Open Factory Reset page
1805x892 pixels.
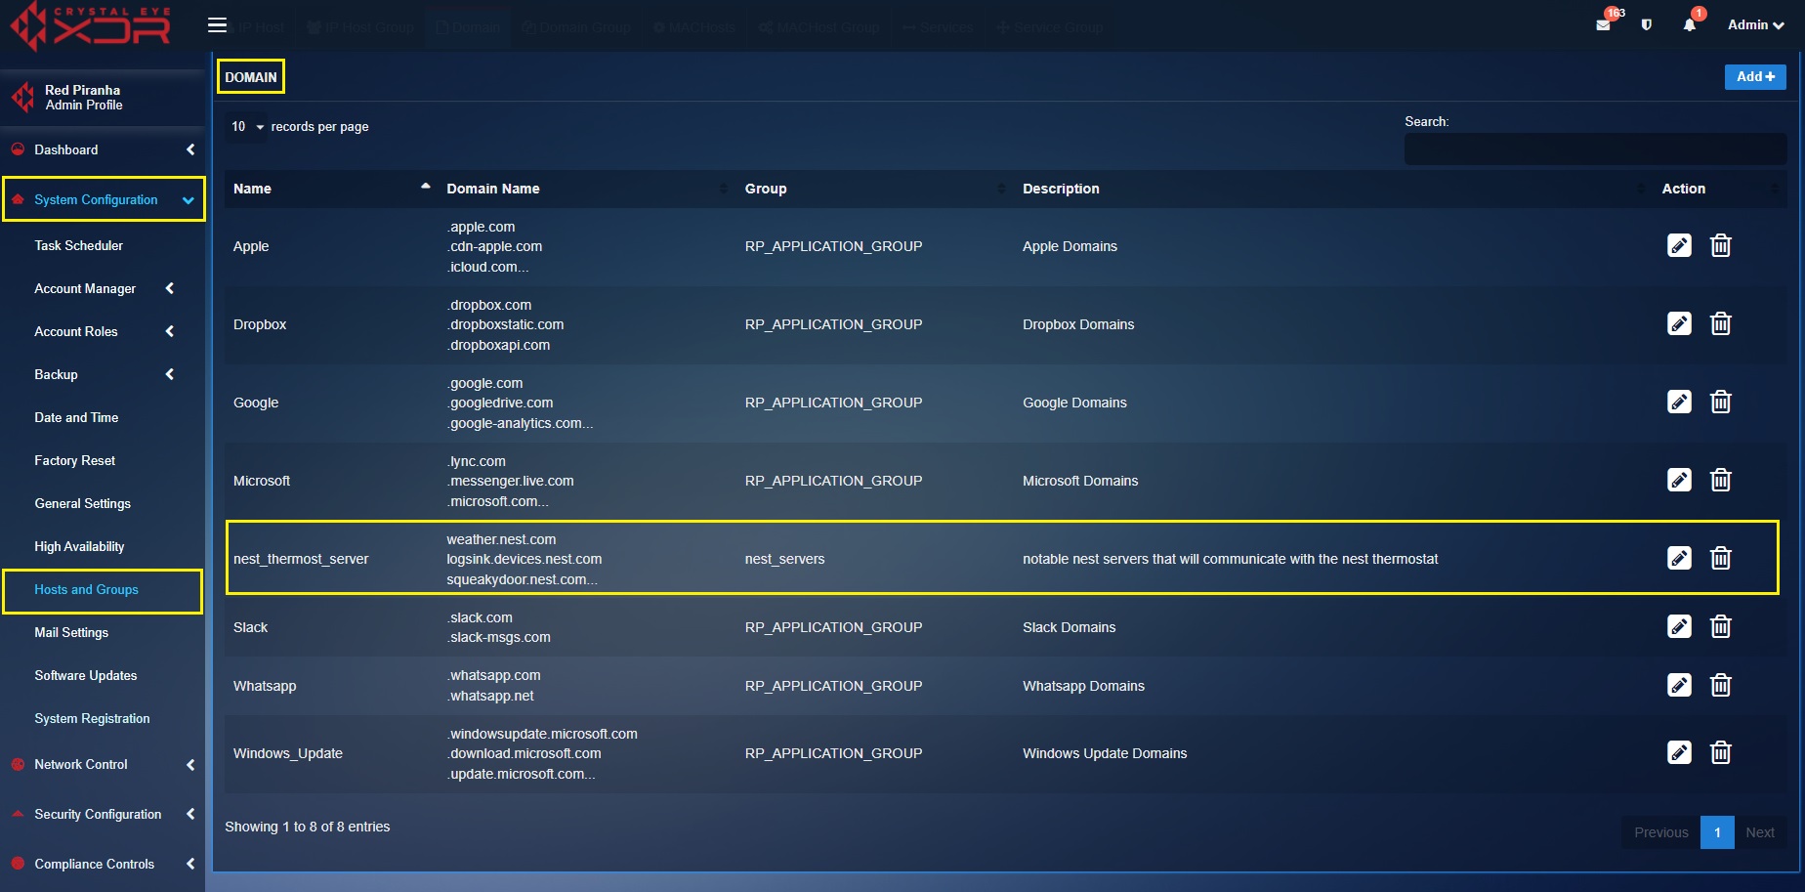point(74,460)
